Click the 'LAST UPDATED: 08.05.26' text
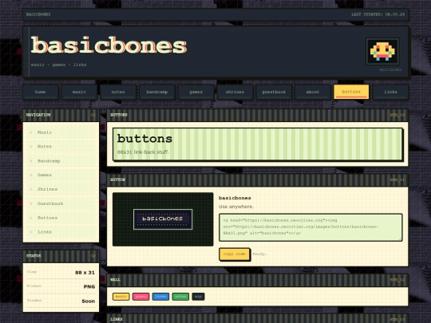431x323 pixels. 378,14
